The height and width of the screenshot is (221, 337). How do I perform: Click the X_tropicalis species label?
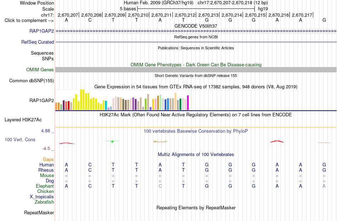[42, 197]
